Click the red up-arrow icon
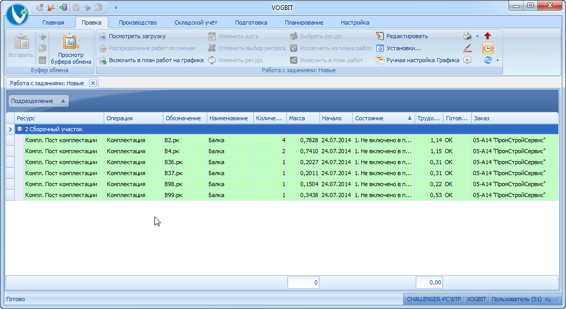Image resolution: width=566 pixels, height=309 pixels. 487,36
